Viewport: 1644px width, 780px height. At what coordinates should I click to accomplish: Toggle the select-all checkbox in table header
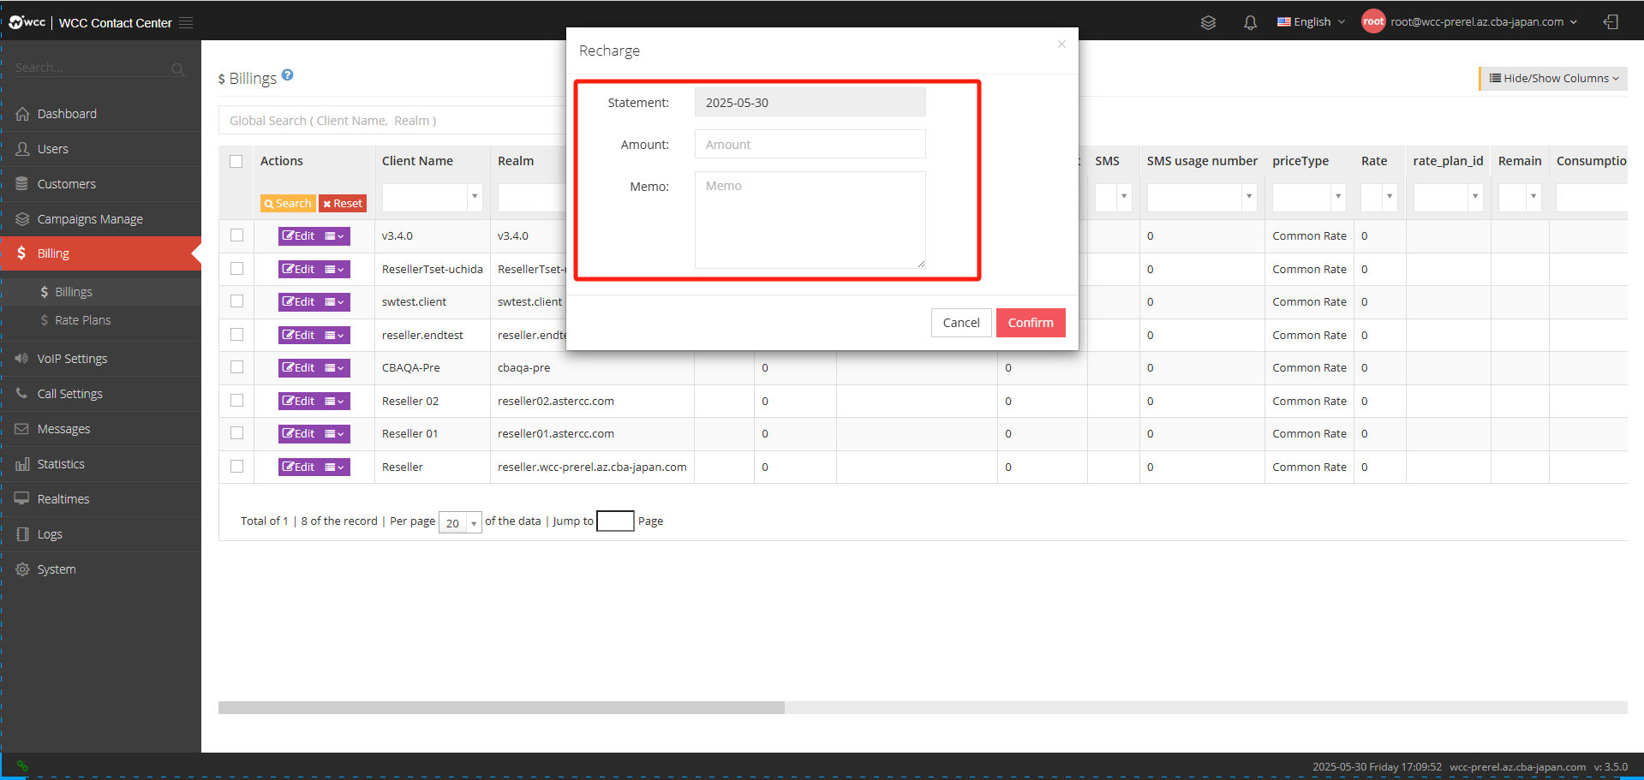[236, 161]
